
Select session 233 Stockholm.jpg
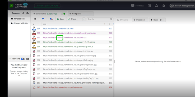pyautogui.click(x=72, y=56)
